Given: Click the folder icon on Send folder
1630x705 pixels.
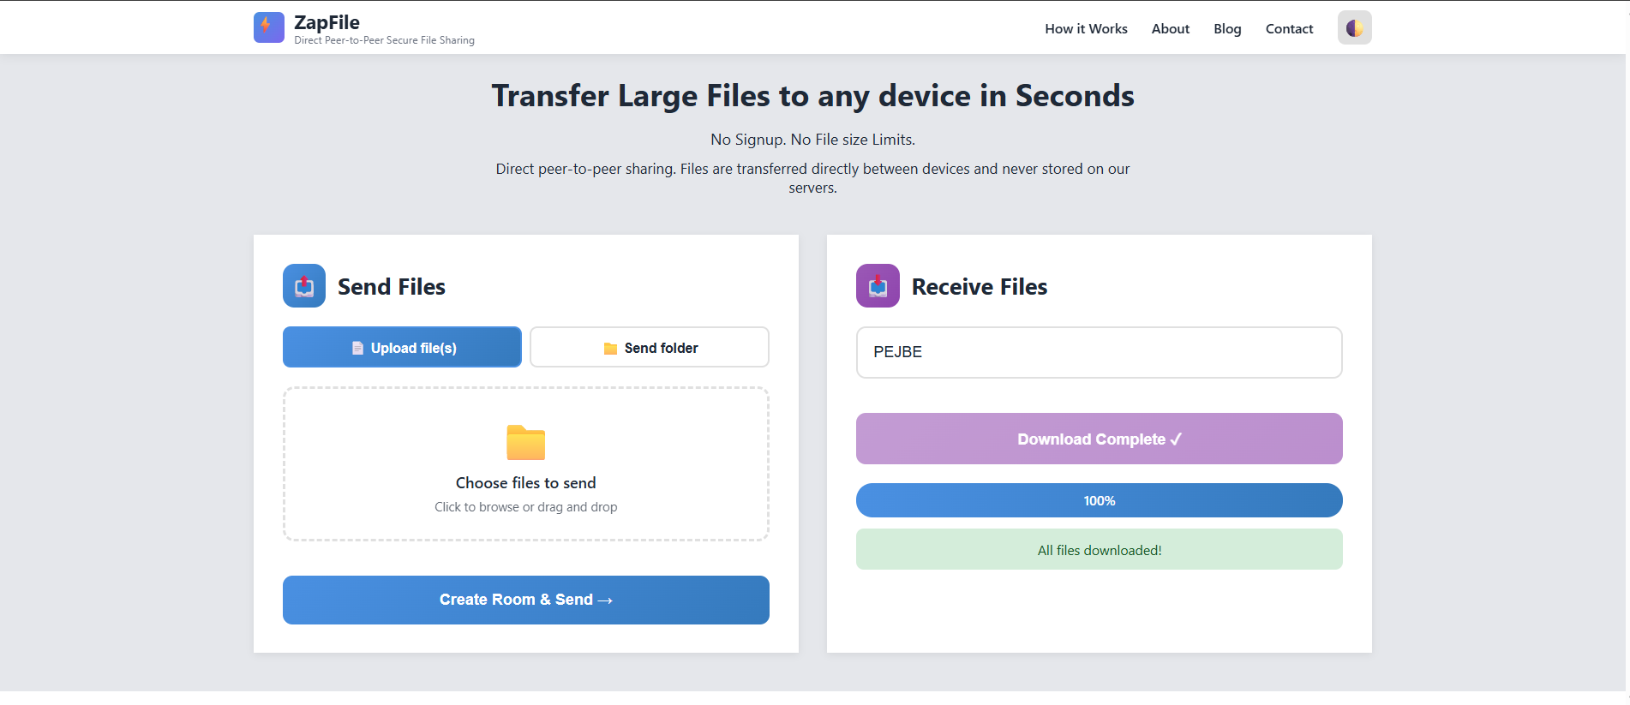Looking at the screenshot, I should pyautogui.click(x=610, y=349).
